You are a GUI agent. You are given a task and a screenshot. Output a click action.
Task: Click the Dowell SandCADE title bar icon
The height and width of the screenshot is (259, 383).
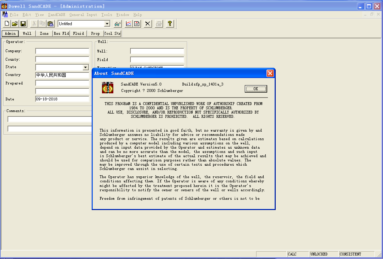click(x=4, y=6)
